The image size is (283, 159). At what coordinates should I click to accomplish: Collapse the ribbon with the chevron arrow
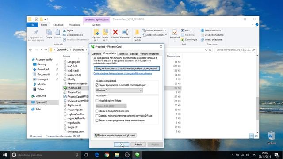pos(252,25)
